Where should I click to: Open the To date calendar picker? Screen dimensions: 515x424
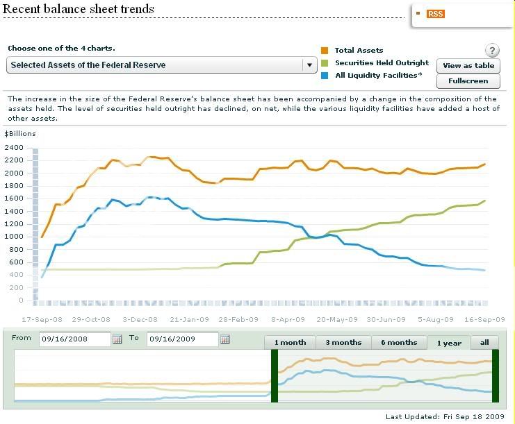(x=224, y=339)
